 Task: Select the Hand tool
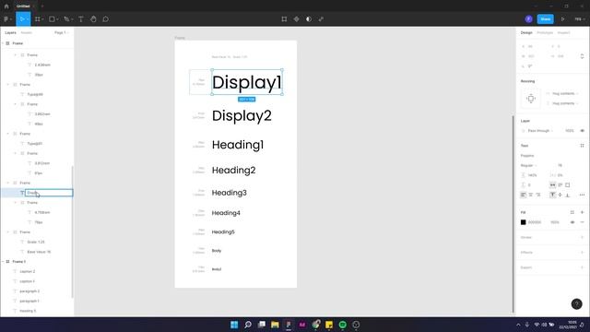[93, 19]
